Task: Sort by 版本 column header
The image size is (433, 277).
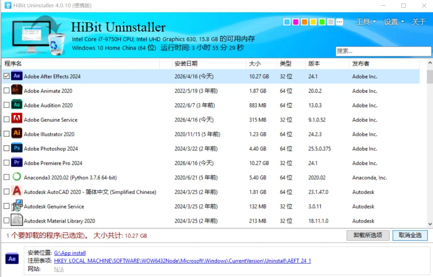Action: pos(328,64)
